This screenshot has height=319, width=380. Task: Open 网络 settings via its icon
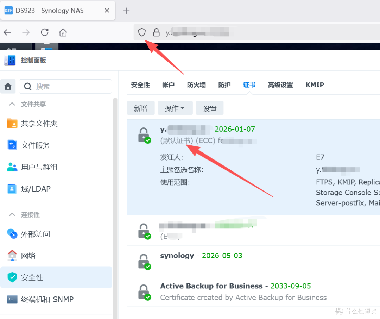[x=12, y=256]
